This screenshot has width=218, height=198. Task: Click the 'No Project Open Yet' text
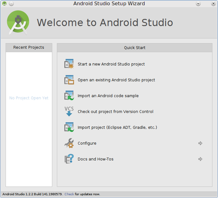click(x=29, y=98)
